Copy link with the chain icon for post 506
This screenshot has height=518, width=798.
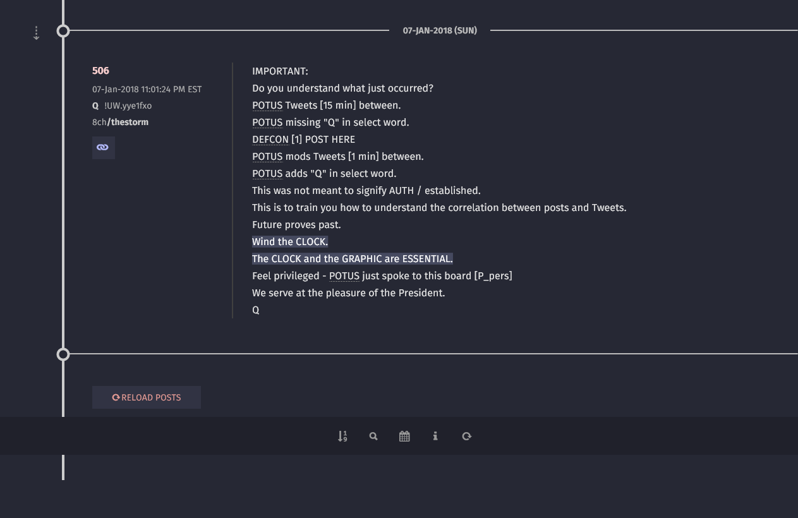pos(103,147)
